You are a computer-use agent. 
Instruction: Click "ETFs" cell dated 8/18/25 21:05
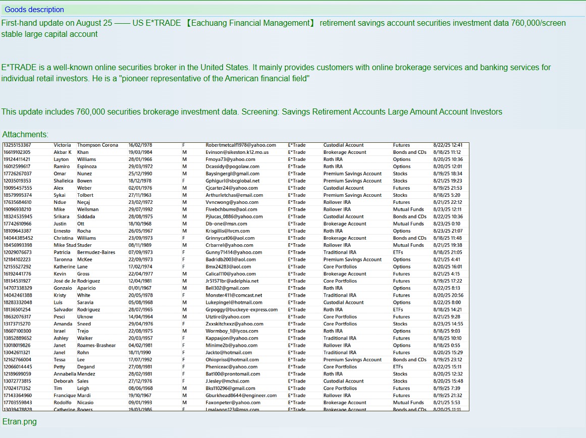click(x=398, y=252)
